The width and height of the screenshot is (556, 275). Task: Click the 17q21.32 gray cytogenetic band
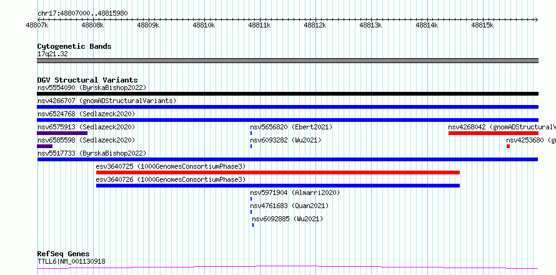[x=287, y=61]
